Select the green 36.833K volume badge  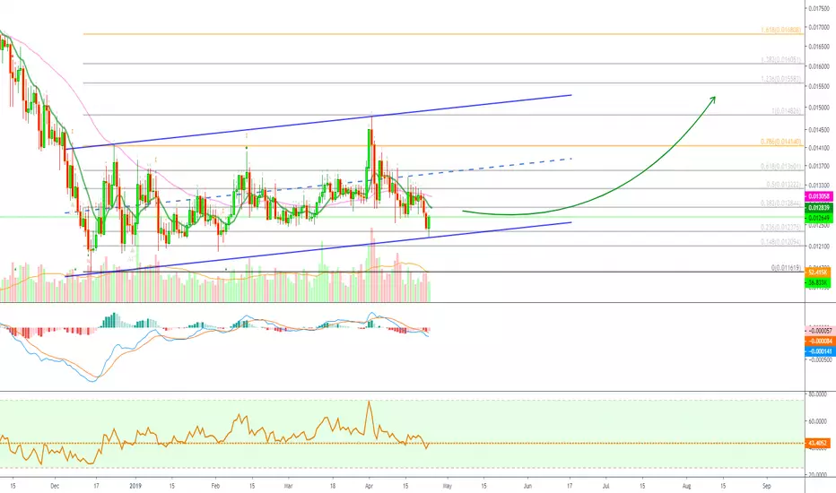pyautogui.click(x=817, y=282)
